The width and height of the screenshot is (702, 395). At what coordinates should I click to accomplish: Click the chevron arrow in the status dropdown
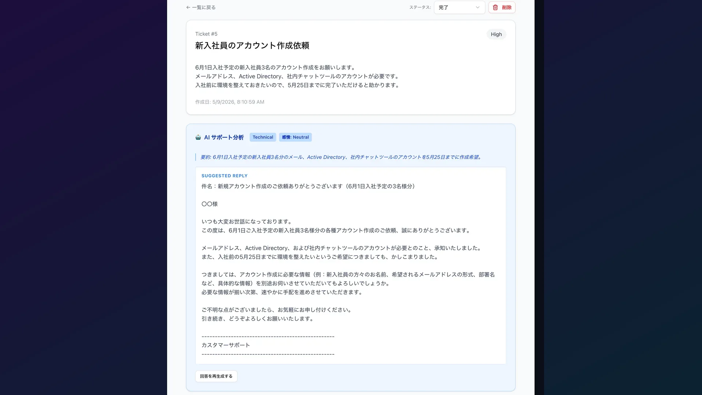478,7
